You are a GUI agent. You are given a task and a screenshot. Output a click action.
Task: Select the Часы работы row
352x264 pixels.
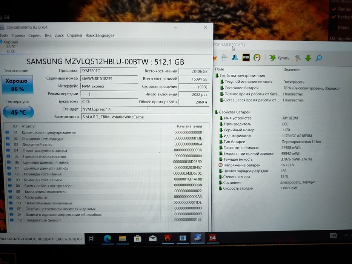click(x=105, y=197)
